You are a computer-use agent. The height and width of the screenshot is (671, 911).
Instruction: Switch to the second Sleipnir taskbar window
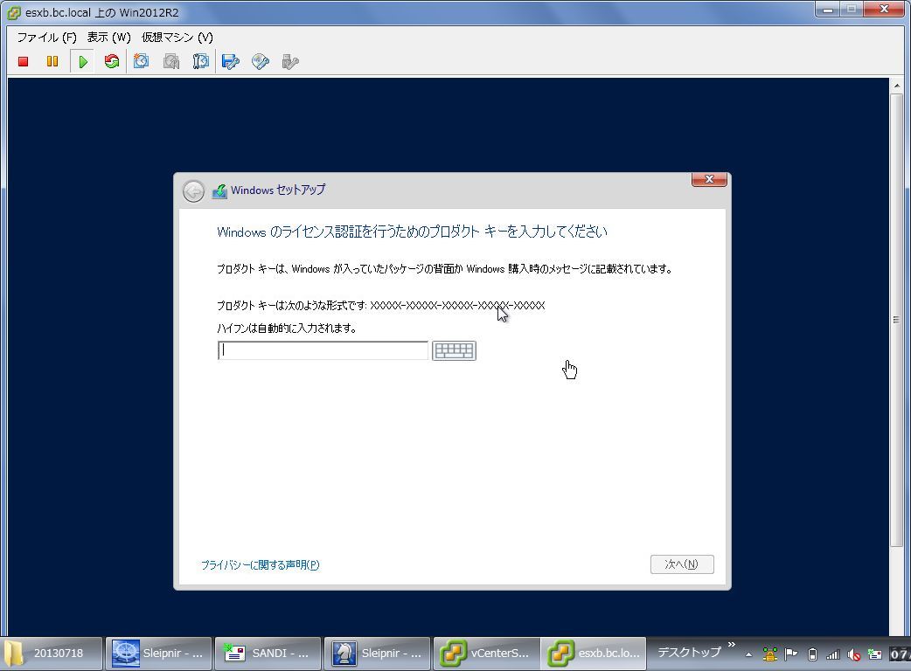[x=377, y=654]
